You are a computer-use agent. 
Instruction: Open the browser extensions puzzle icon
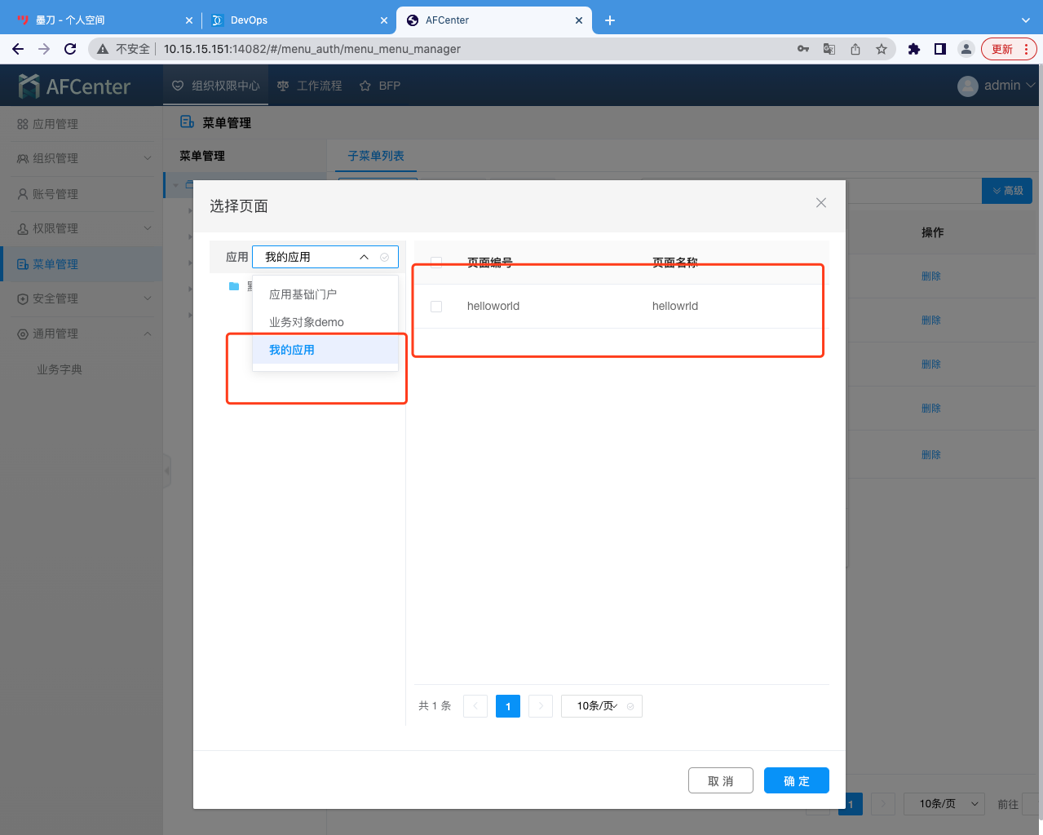pyautogui.click(x=914, y=49)
